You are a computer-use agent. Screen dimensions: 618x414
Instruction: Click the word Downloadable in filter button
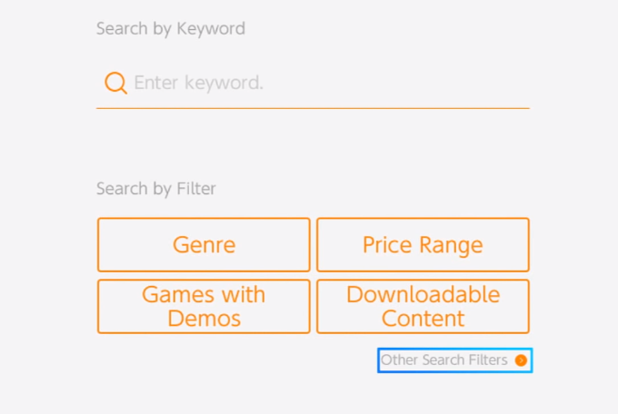click(423, 294)
